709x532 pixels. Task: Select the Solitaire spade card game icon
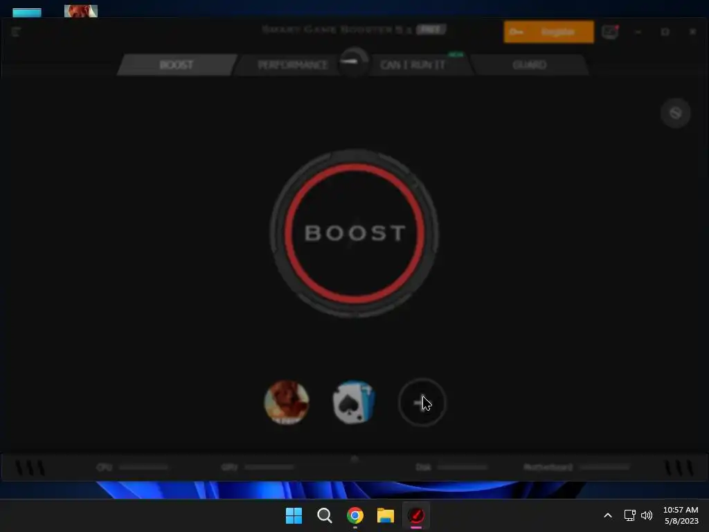[x=354, y=402]
